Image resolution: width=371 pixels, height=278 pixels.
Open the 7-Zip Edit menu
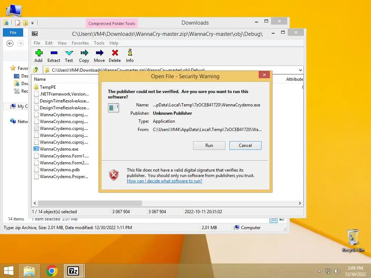click(x=49, y=43)
